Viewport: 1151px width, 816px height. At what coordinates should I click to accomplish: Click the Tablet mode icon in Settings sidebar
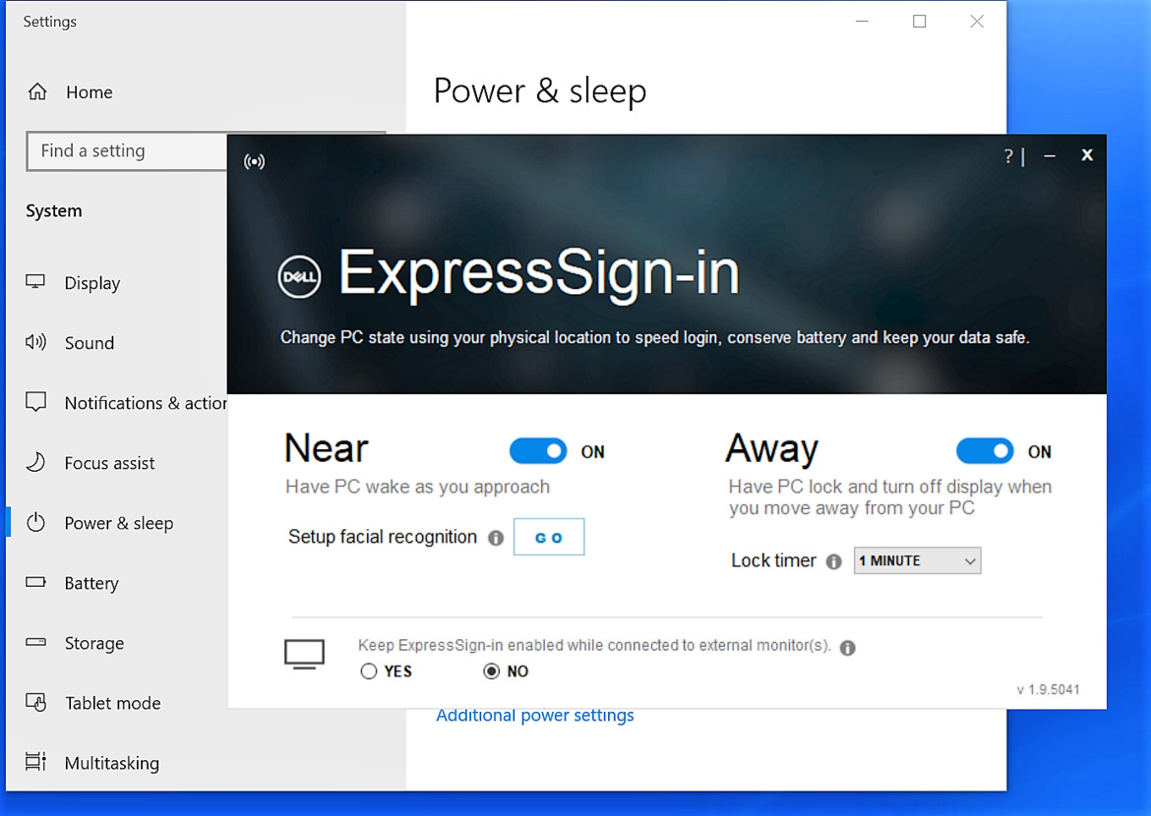coord(36,702)
